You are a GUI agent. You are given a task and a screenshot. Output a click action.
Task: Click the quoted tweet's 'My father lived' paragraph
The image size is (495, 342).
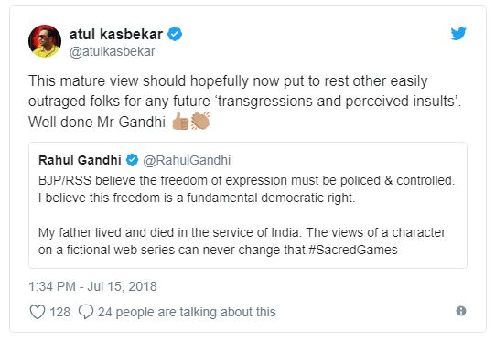[242, 241]
